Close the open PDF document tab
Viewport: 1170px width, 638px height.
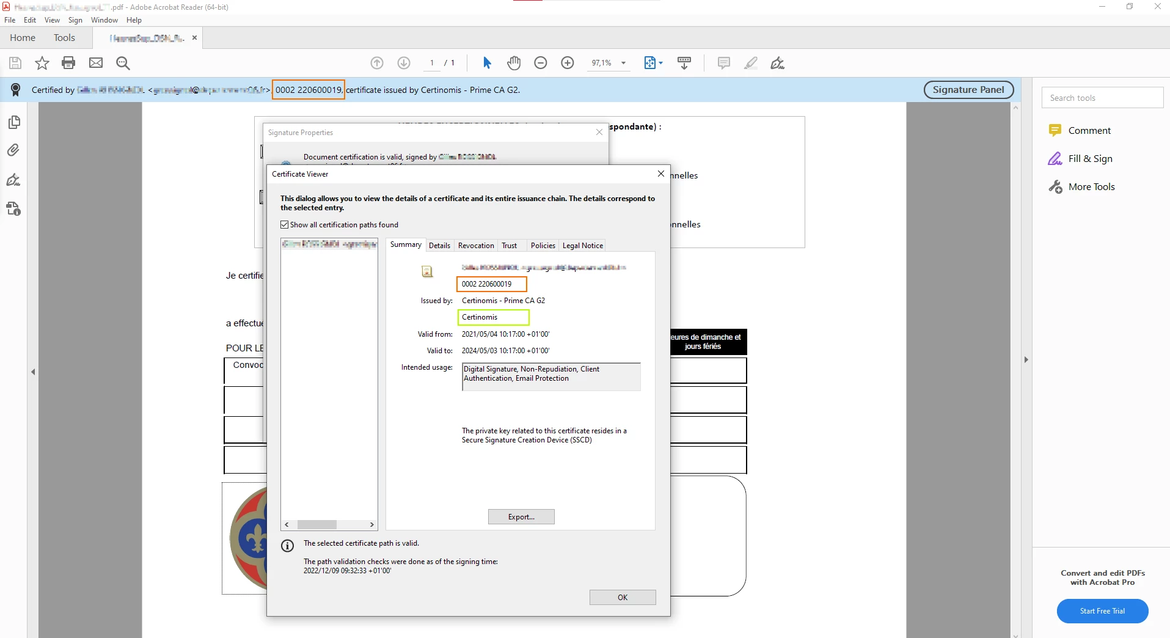(x=194, y=38)
